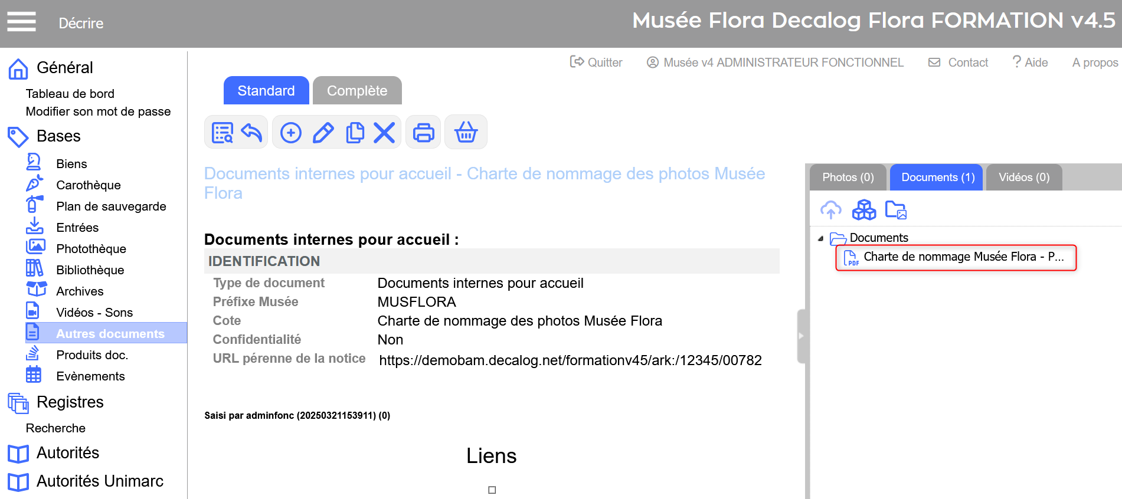
Task: Open the permanent ark URL link
Action: point(570,360)
